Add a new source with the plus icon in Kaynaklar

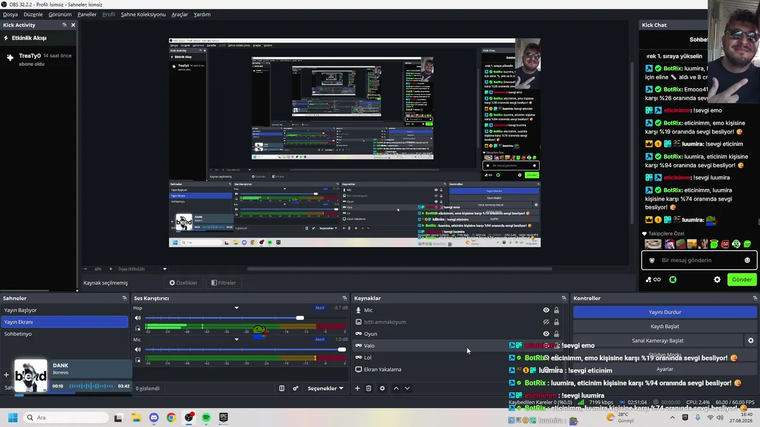click(357, 388)
